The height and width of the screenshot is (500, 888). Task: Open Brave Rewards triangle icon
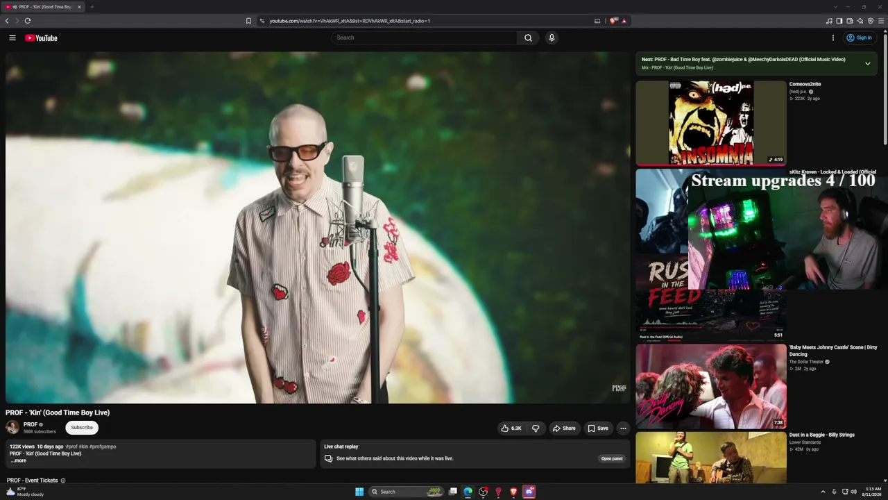point(624,21)
